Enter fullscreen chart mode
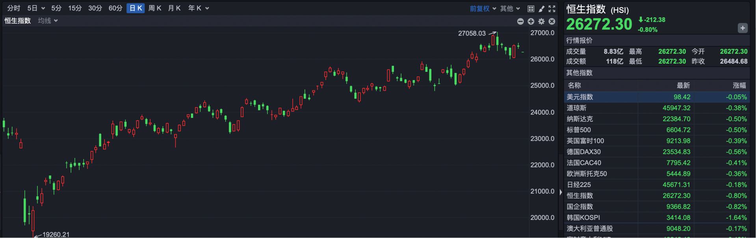Screen dimensions: 756x238 pos(552,9)
